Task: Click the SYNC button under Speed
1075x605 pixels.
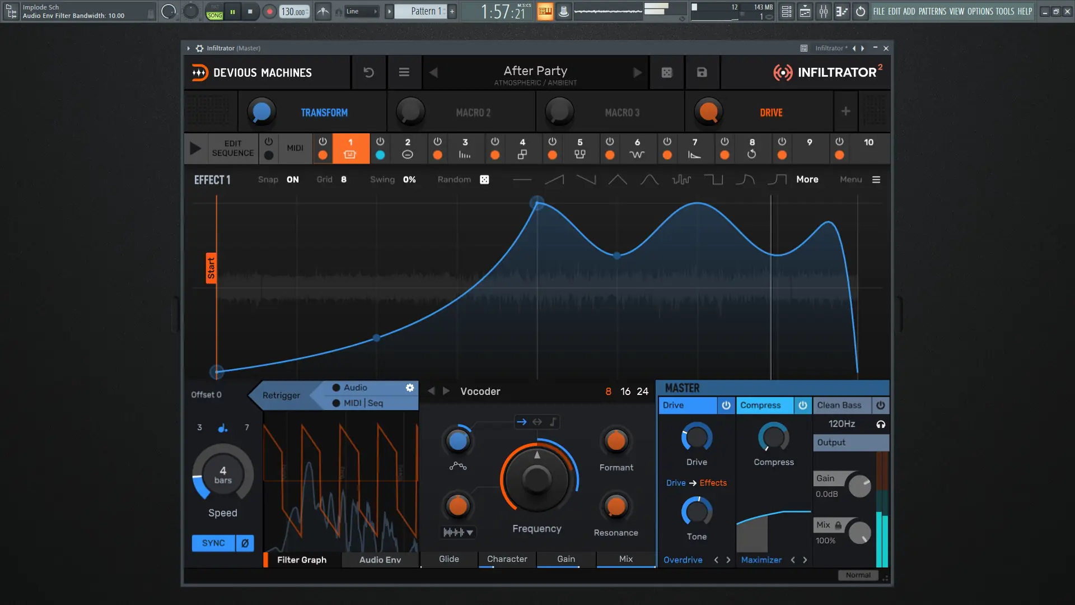Action: click(213, 543)
